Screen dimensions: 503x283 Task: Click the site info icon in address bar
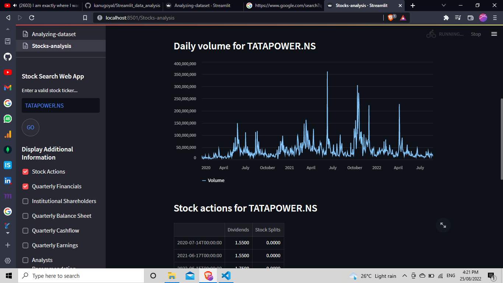pyautogui.click(x=99, y=18)
